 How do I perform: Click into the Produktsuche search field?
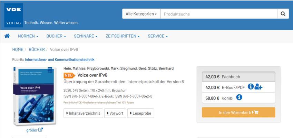tap(218, 14)
